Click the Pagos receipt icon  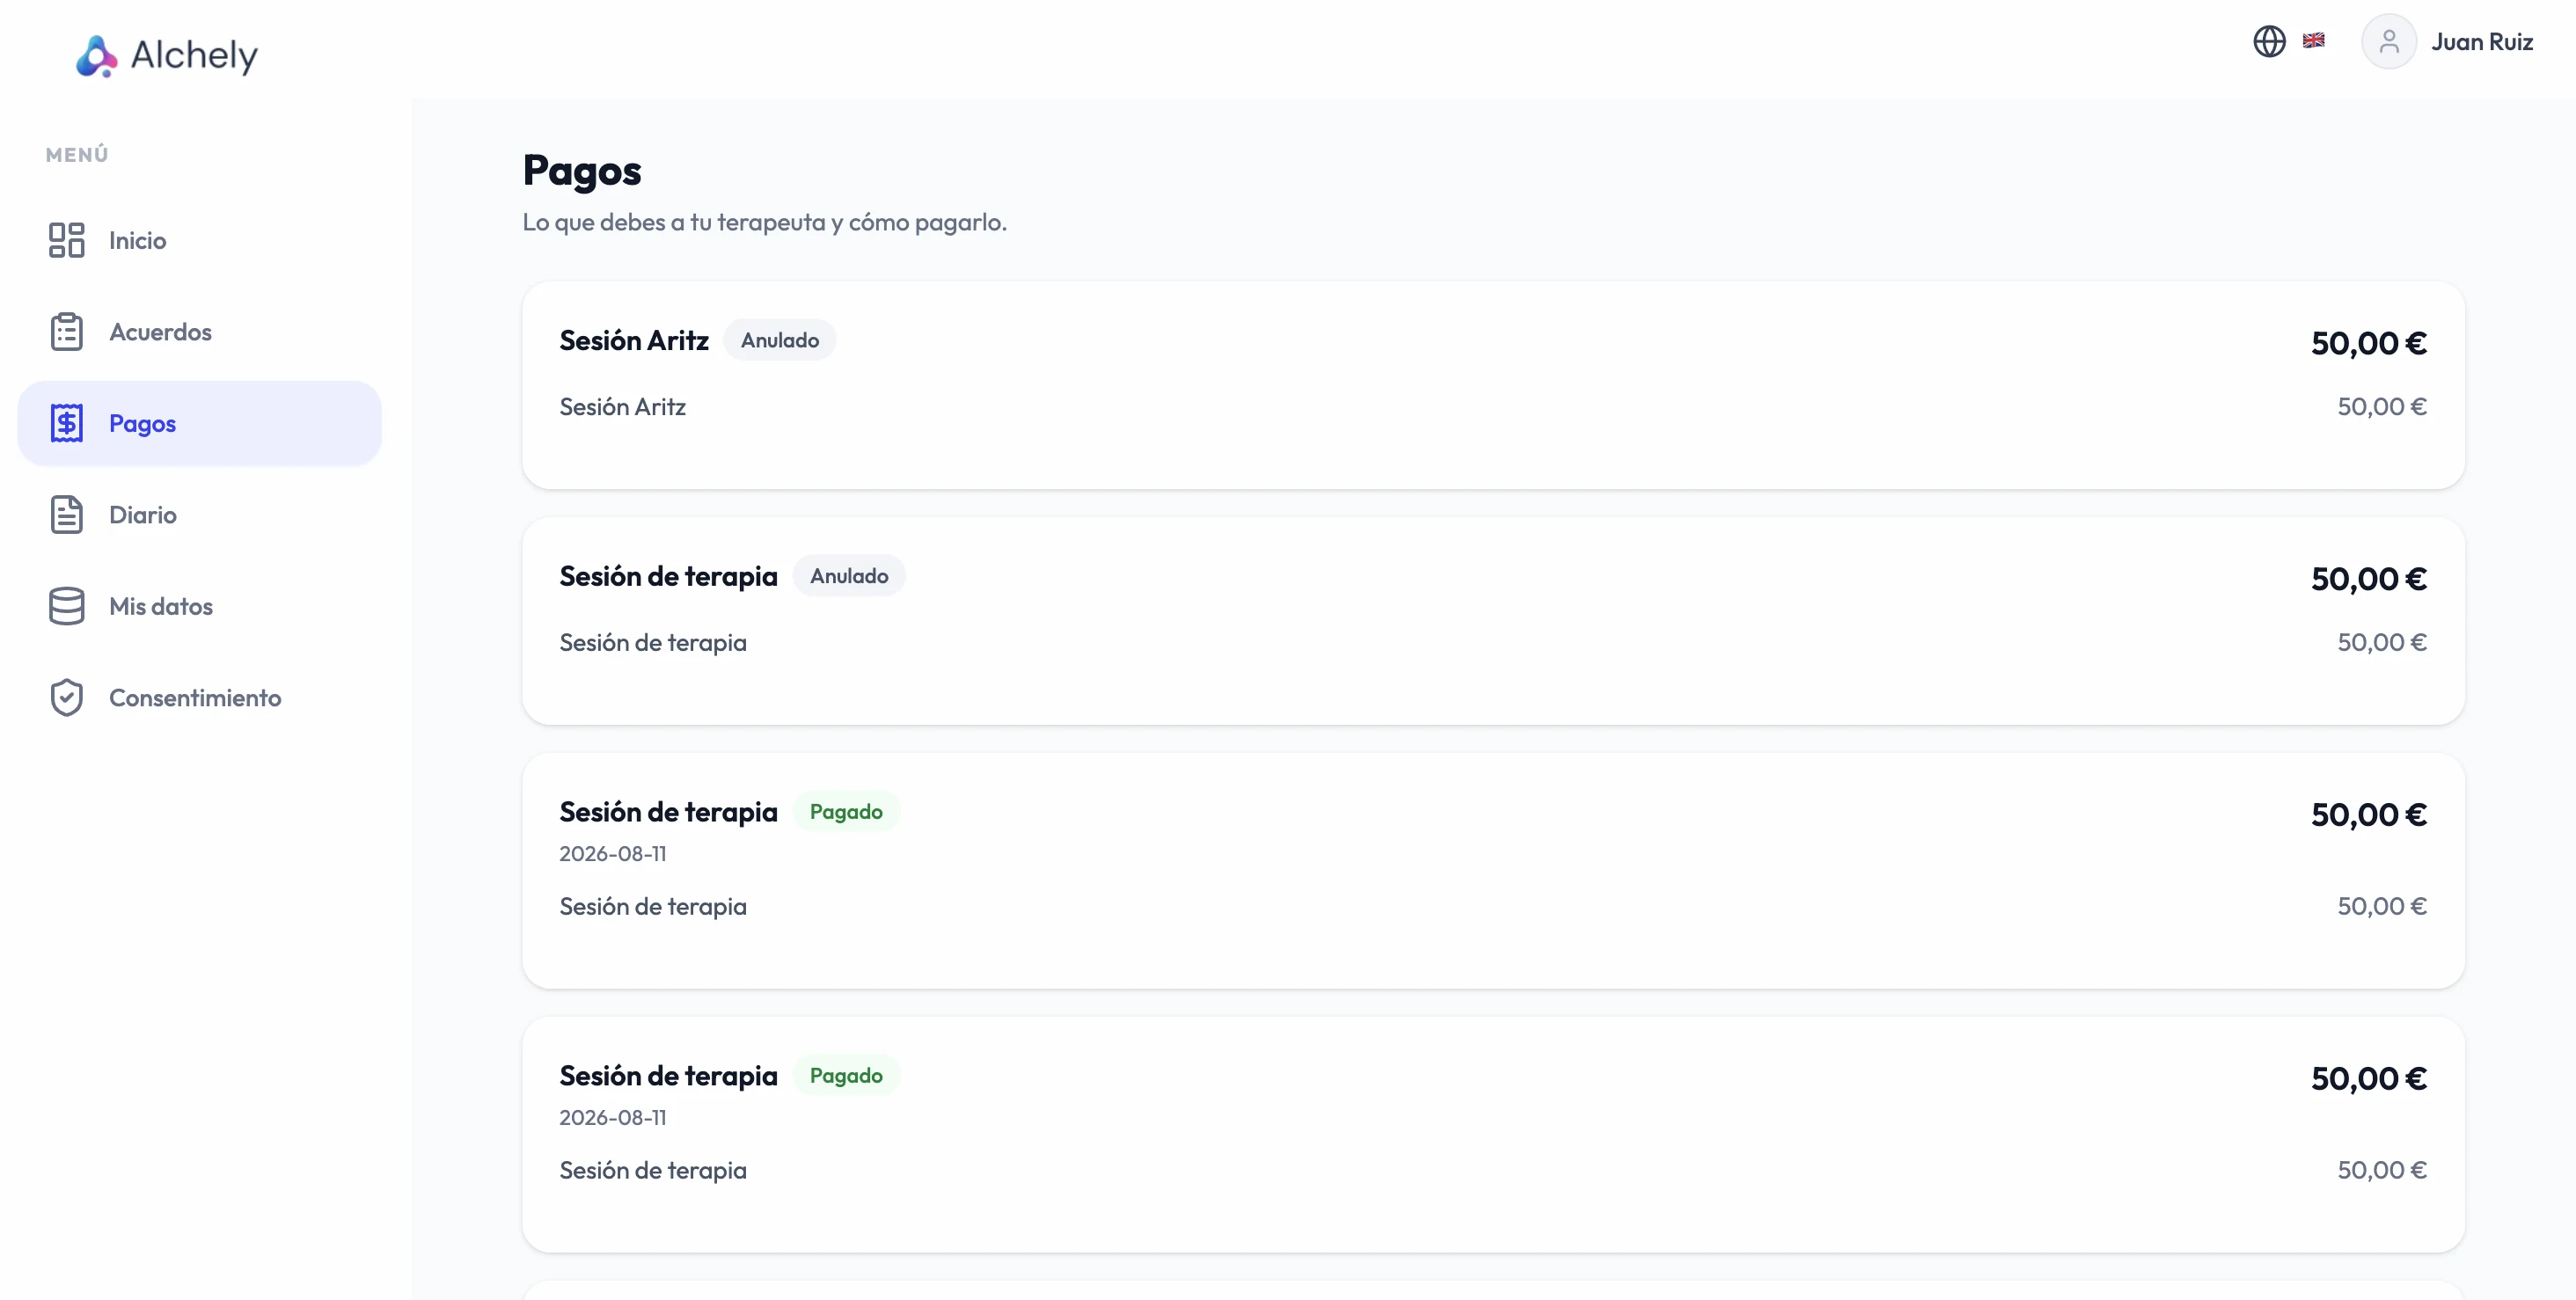[66, 423]
